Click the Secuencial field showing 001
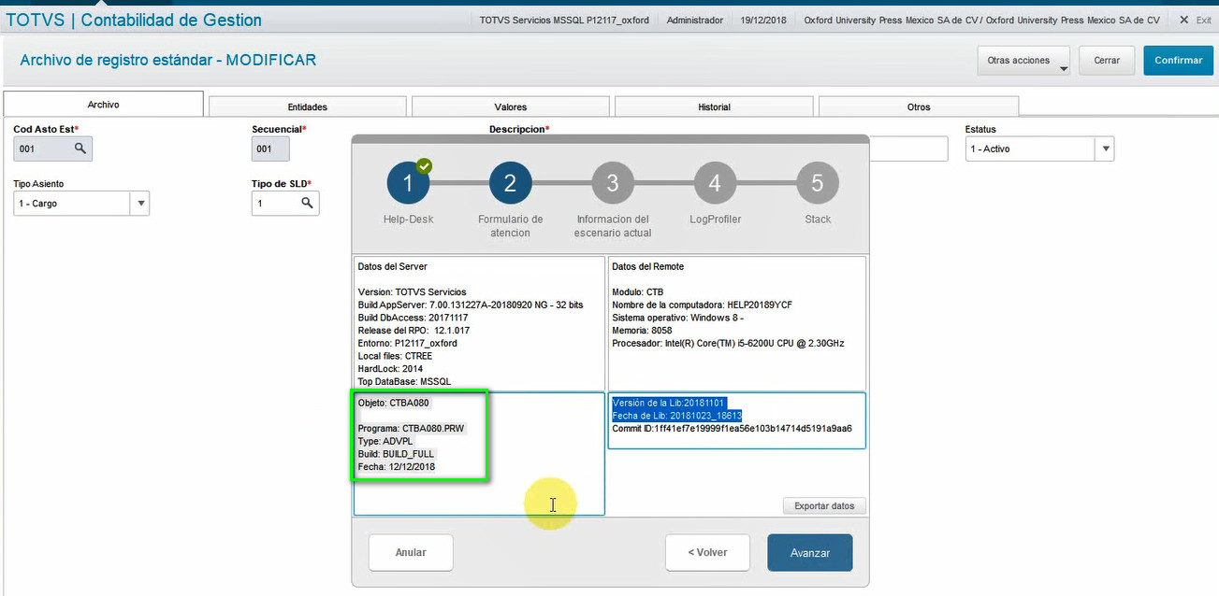Image resolution: width=1219 pixels, height=596 pixels. [x=270, y=149]
